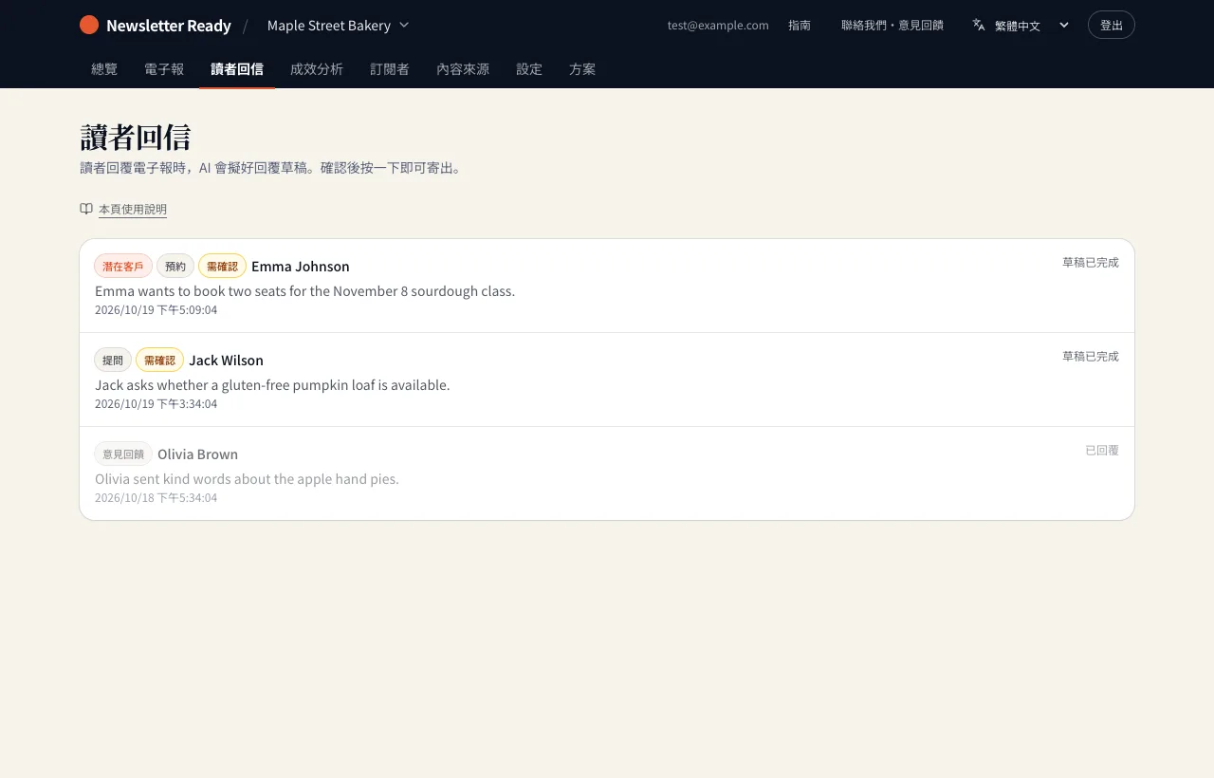The image size is (1214, 778).
Task: Click the 需確認 tag in Emma Johnson's row
Action: [222, 267]
